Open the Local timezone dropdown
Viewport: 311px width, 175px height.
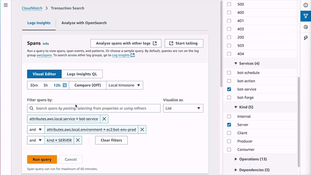tap(125, 85)
